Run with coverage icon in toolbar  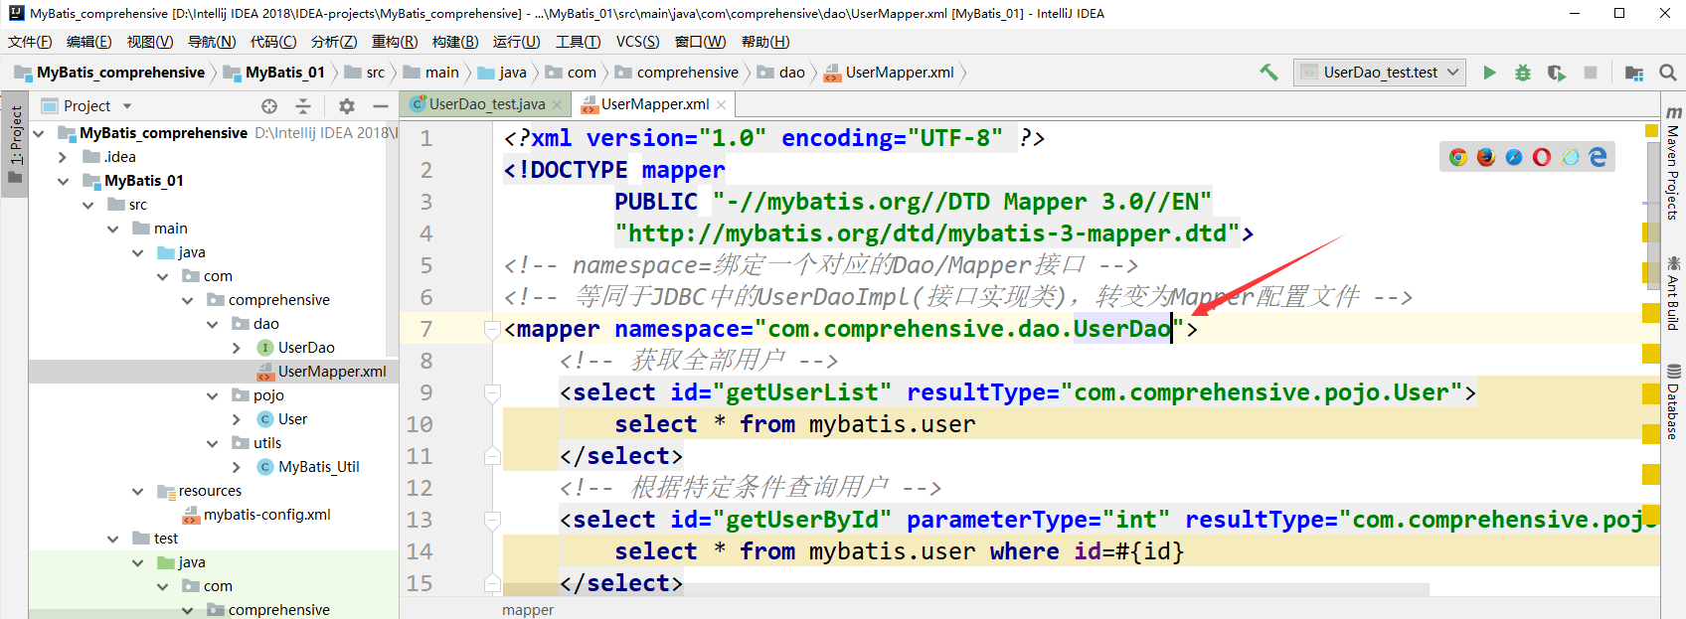pos(1557,73)
